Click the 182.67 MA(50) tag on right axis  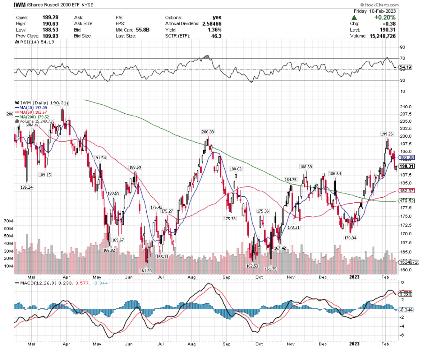coord(407,191)
